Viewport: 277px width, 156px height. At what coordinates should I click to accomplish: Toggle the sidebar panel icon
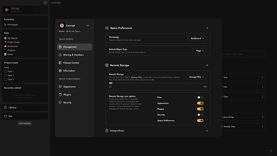pos(46,3)
